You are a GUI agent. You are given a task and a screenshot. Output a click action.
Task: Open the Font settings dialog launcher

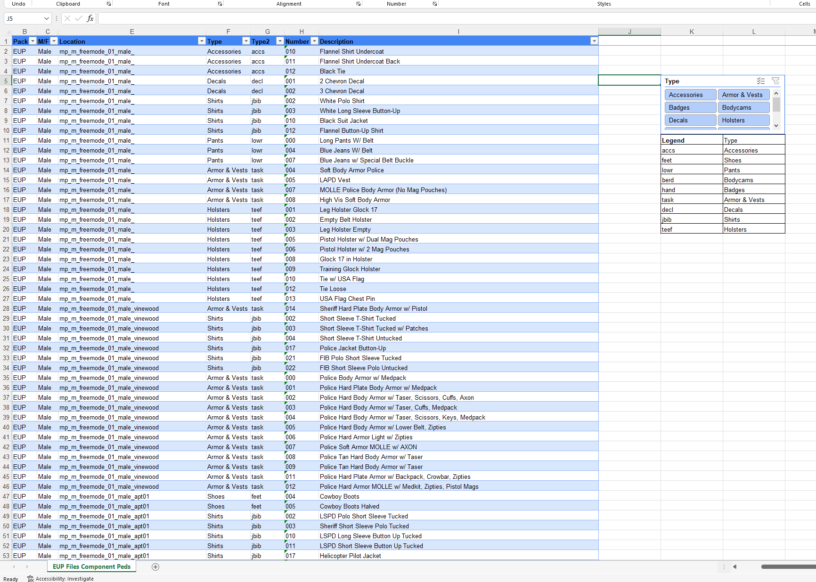[x=220, y=4]
